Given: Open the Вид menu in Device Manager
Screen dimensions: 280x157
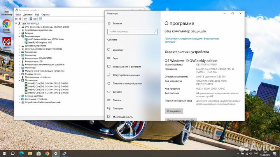Looking at the screenshot, I should coord(37,15).
